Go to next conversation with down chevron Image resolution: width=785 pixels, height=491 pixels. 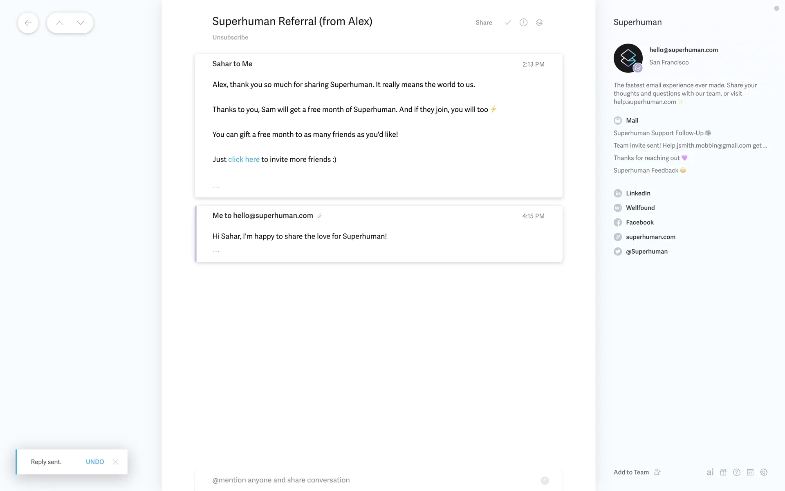click(x=81, y=23)
